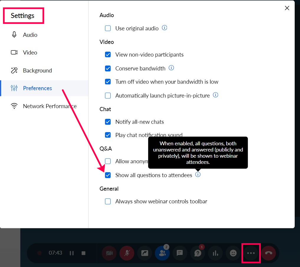Click the info icon beside Use original audio
This screenshot has height=267, width=300.
tap(164, 28)
